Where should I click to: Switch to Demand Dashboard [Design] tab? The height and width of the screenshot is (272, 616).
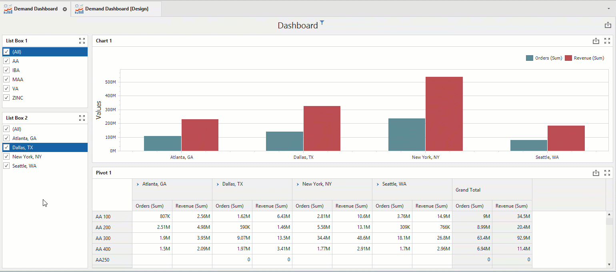coord(116,9)
